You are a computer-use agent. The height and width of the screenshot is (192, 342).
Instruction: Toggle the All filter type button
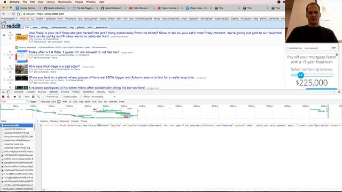[59, 102]
